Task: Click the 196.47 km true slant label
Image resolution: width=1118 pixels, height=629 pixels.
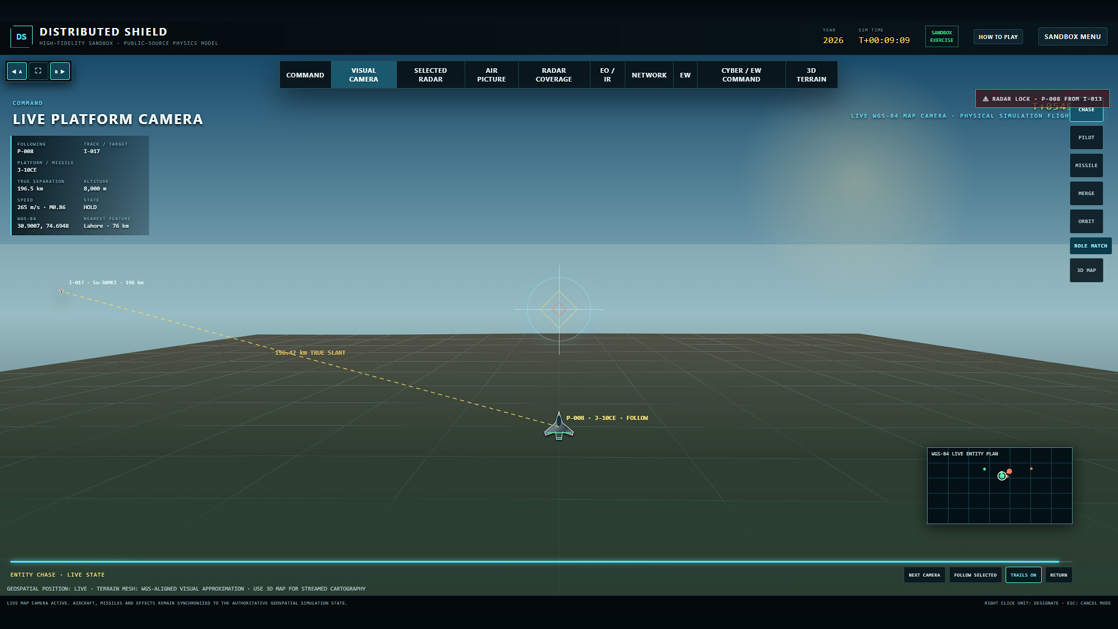Action: [310, 353]
